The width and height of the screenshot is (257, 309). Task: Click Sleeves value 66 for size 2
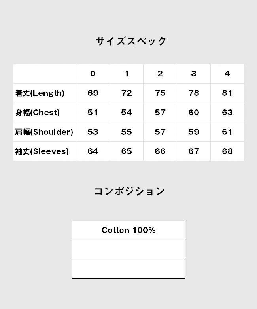click(160, 151)
